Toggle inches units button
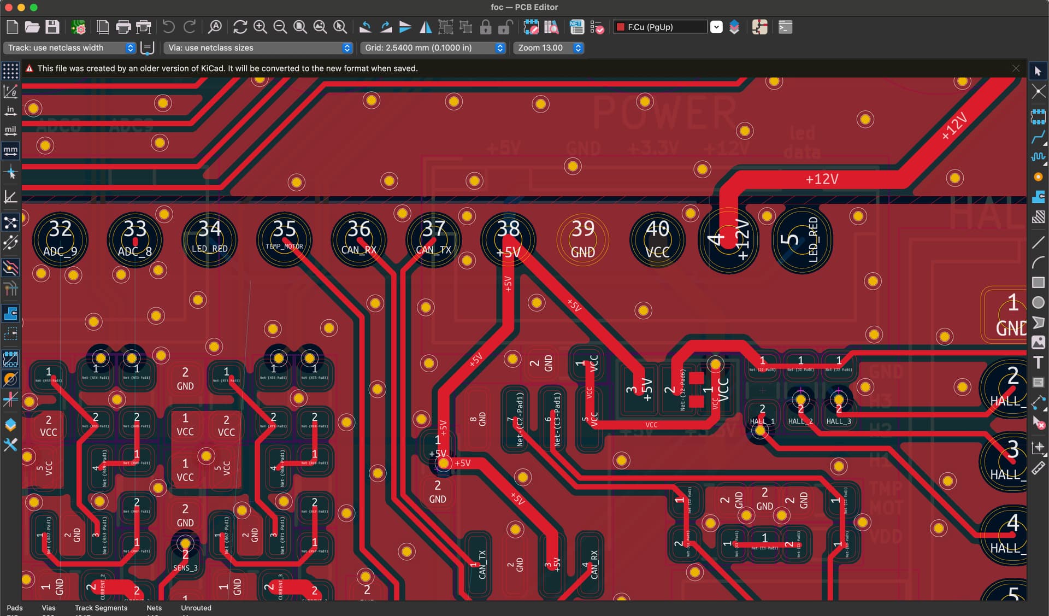The height and width of the screenshot is (616, 1049). pos(10,111)
